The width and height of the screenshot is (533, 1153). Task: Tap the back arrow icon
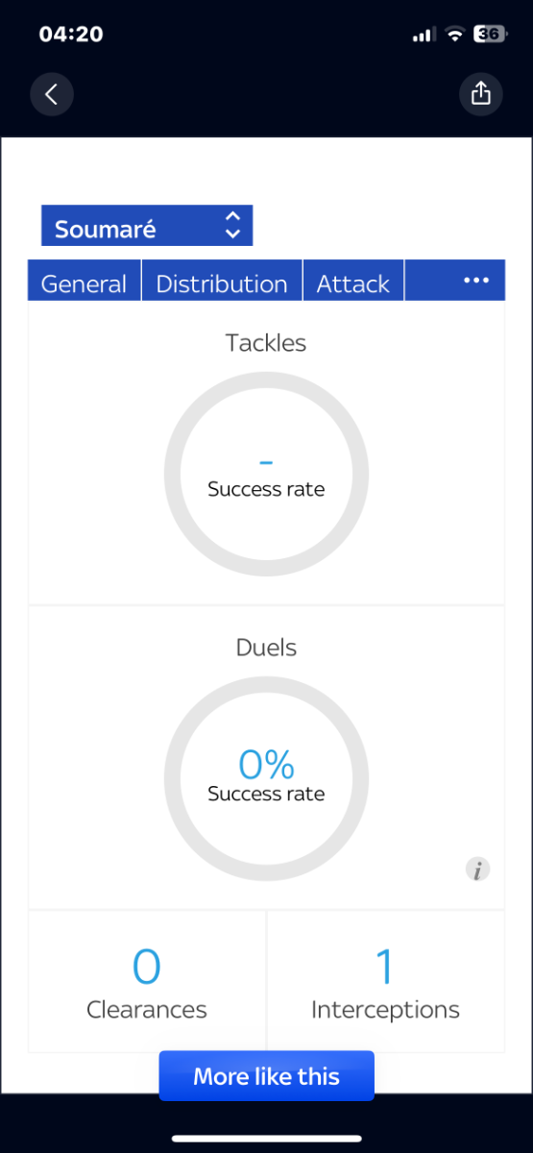click(x=52, y=93)
